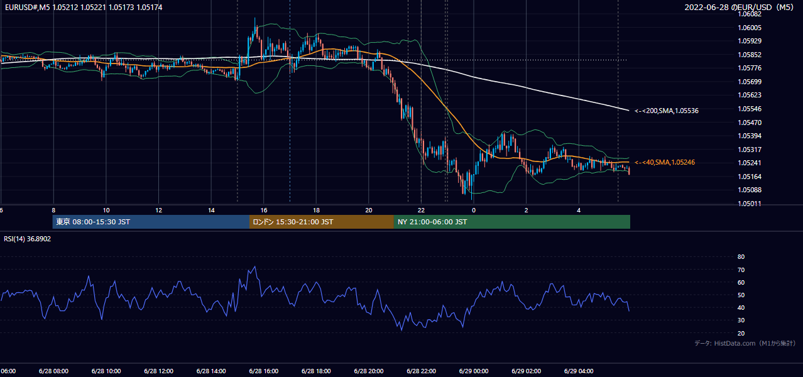Image resolution: width=803 pixels, height=377 pixels.
Task: Click price axis value 1.05470
Action: click(751, 123)
